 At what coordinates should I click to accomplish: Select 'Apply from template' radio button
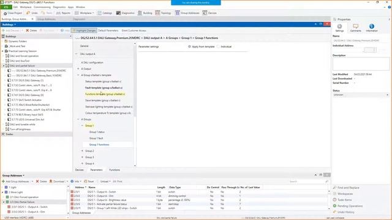point(189,46)
